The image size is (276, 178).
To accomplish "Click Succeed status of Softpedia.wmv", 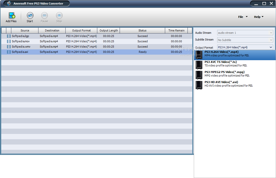I will pyautogui.click(x=143, y=47).
